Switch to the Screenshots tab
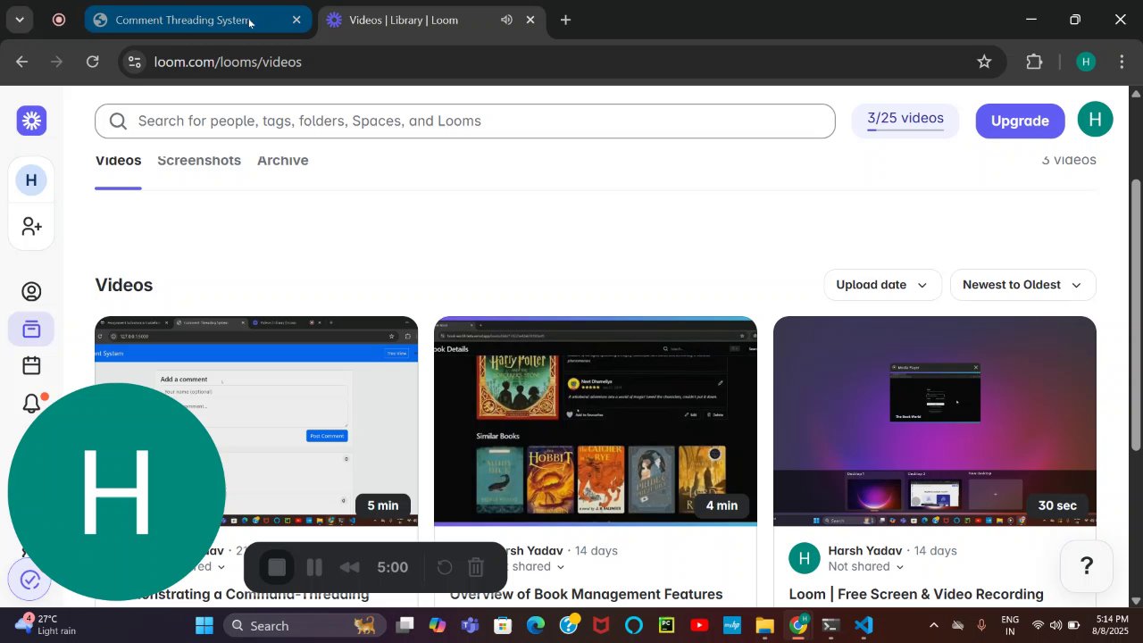Viewport: 1143px width, 643px height. (199, 161)
